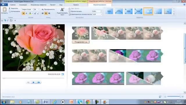Select the purple rose clip in third row
Viewport: 186px width, 105px height.
tap(98, 78)
